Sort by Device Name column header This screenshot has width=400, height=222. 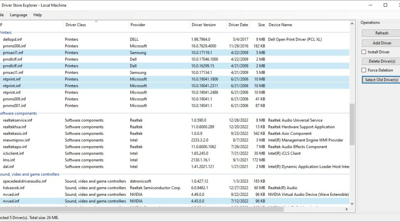[x=308, y=25]
